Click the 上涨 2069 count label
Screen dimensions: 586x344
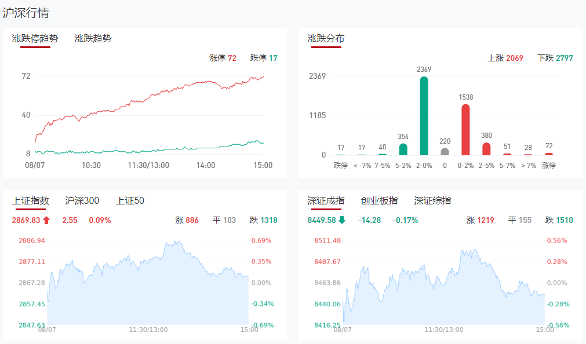505,58
